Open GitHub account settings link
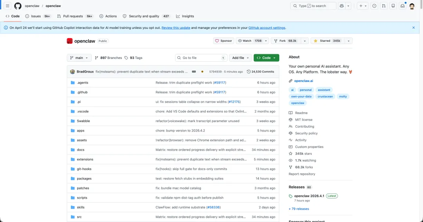Screen dimensions: 423x222 267,28
